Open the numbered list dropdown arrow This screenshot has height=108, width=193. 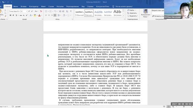click(53, 11)
